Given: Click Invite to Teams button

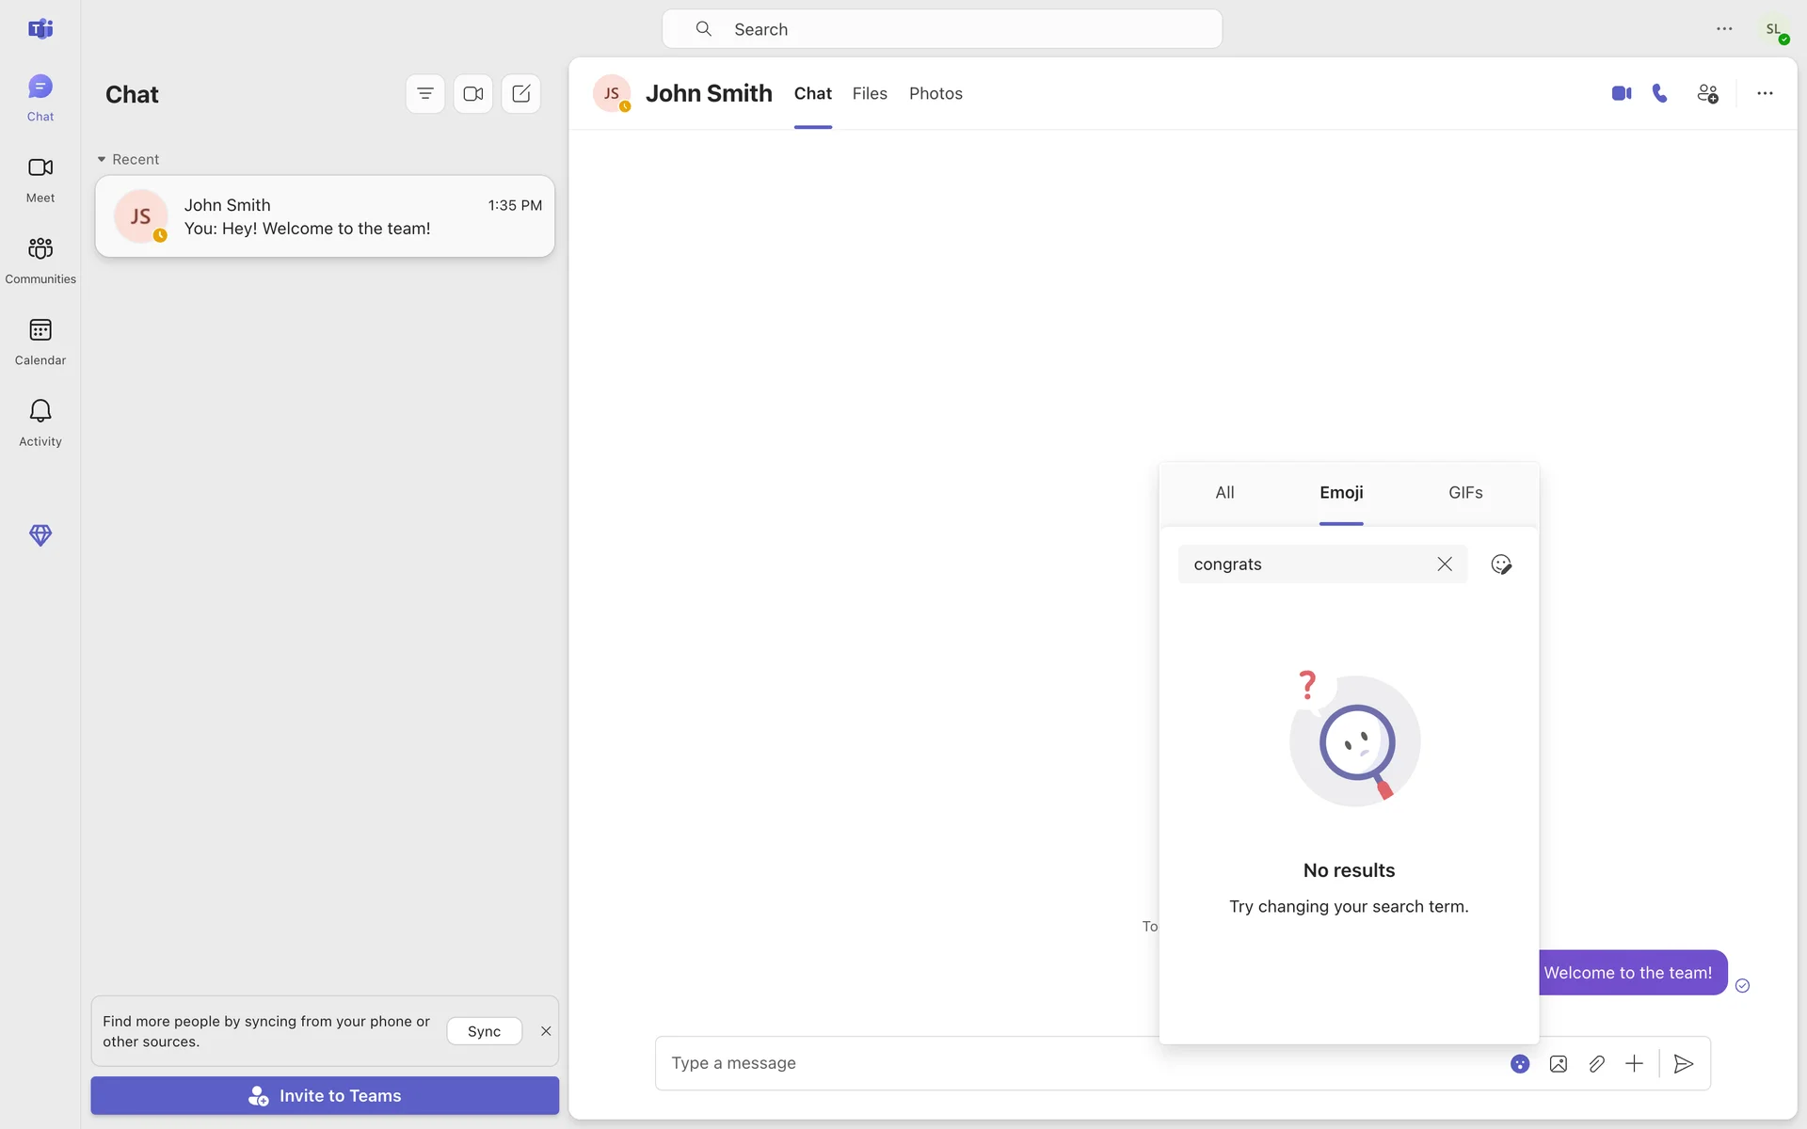Looking at the screenshot, I should pyautogui.click(x=325, y=1096).
